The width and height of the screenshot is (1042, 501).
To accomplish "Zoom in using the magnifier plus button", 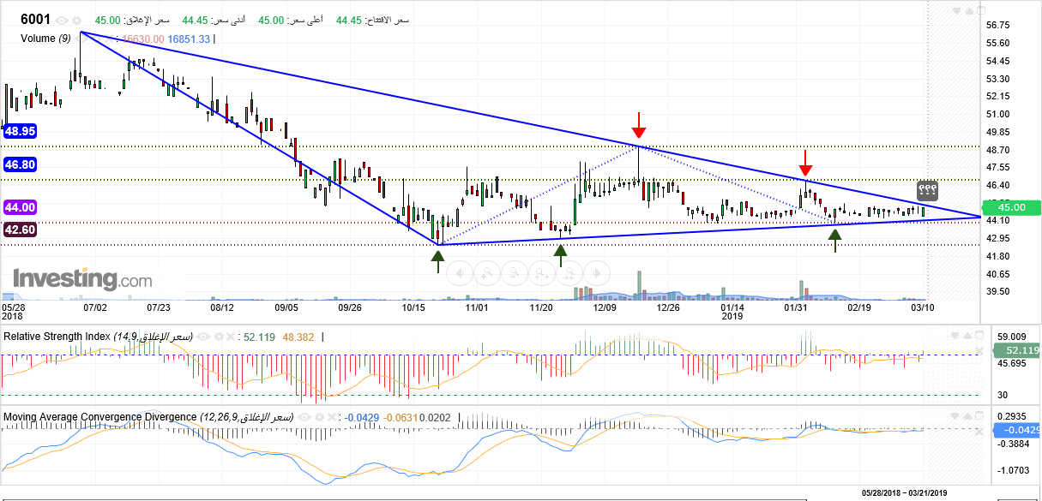I will click(486, 274).
